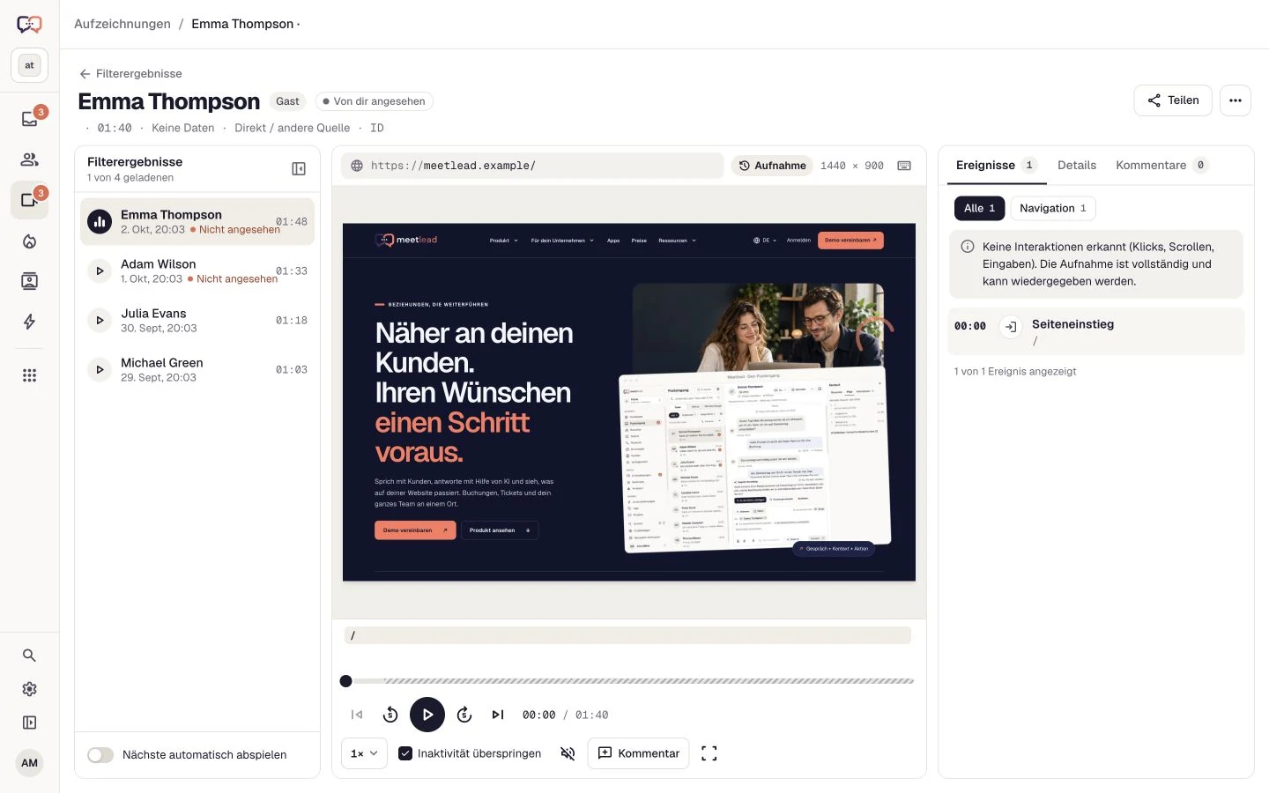Viewport: 1269px width, 793px height.
Task: Play Julia Evans recording
Action: point(100,321)
